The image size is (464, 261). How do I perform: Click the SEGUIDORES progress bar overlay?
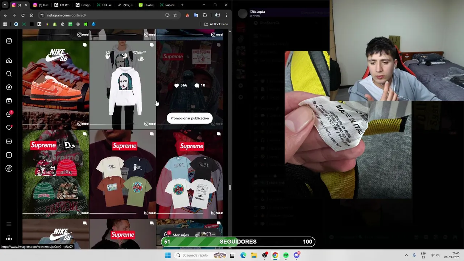pos(238,242)
